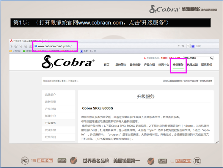Click the right 15 BAND logo
Image resolution: width=223 pixels, height=168 pixels.
pyautogui.click(x=180, y=161)
